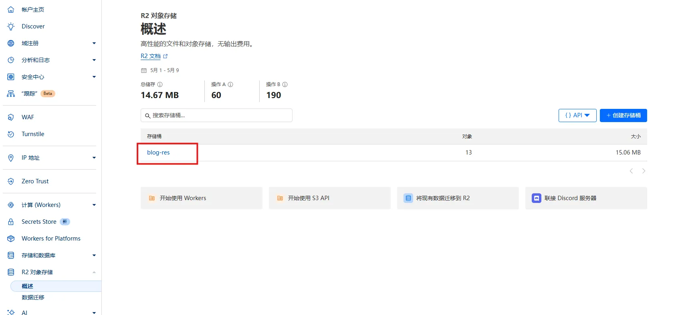This screenshot has height=315, width=680.
Task: Click the 搜索存储桶 search field
Action: click(216, 115)
